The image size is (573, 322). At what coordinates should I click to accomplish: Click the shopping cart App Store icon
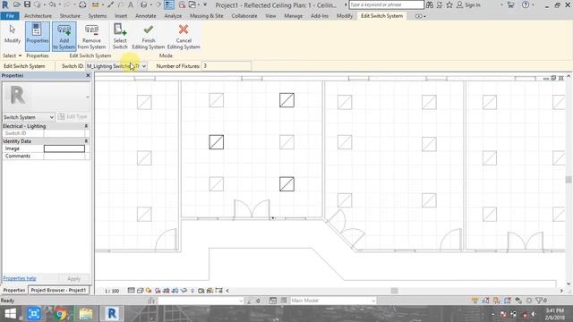pos(510,4)
